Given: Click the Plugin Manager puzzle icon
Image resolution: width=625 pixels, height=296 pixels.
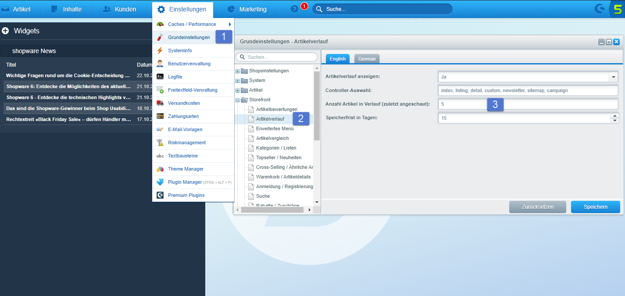Looking at the screenshot, I should point(160,182).
